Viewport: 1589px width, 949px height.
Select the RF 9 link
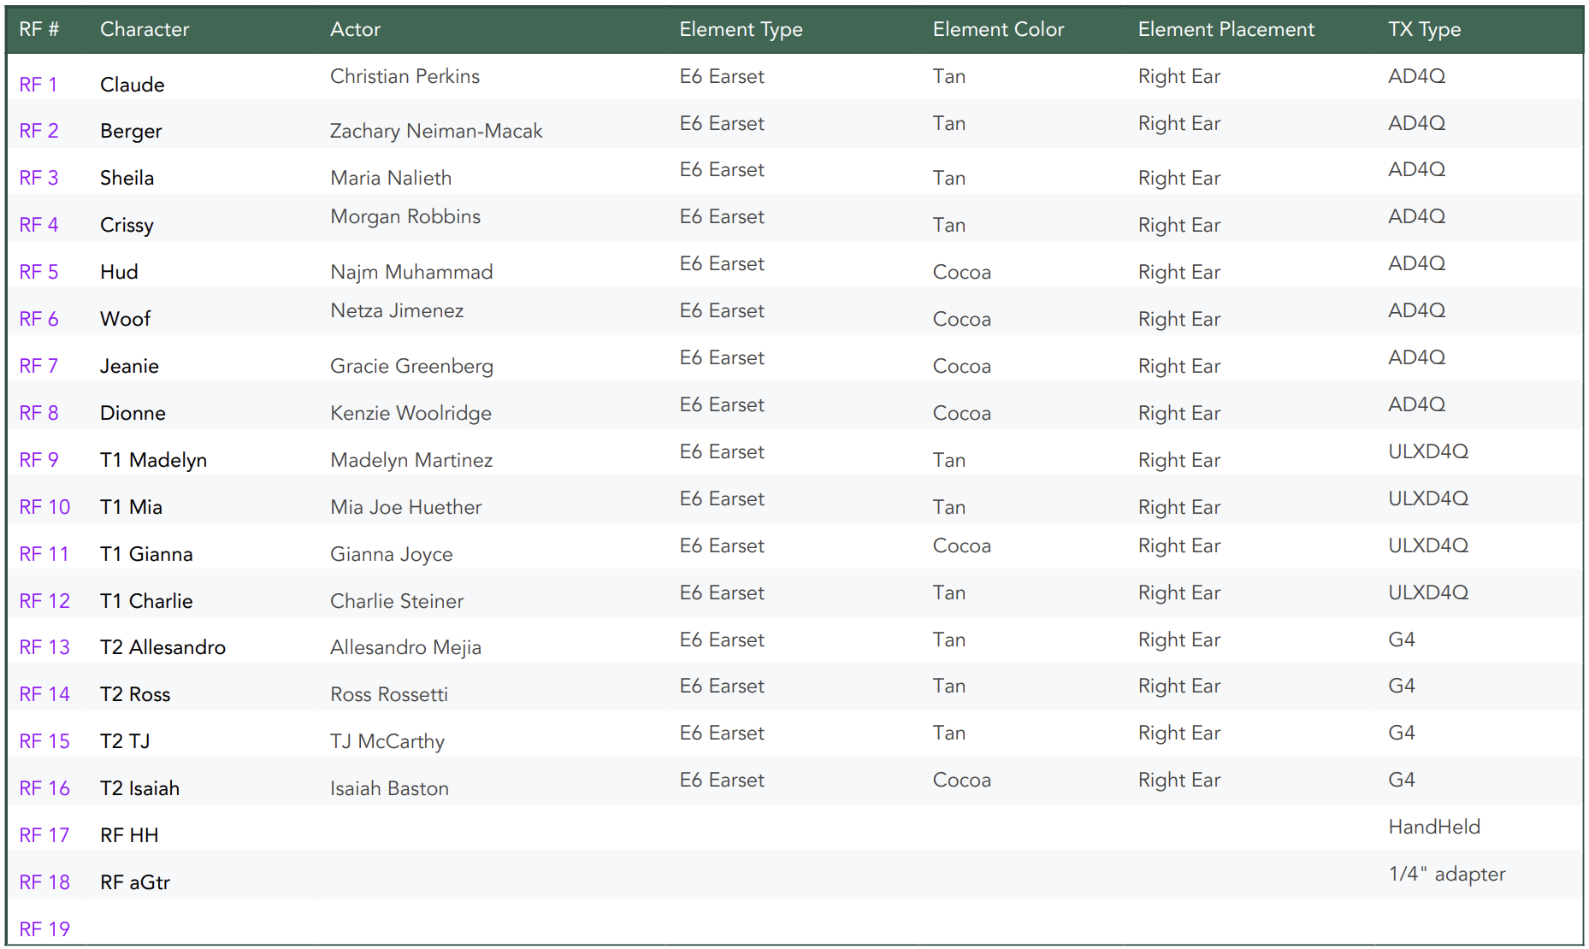tap(38, 460)
